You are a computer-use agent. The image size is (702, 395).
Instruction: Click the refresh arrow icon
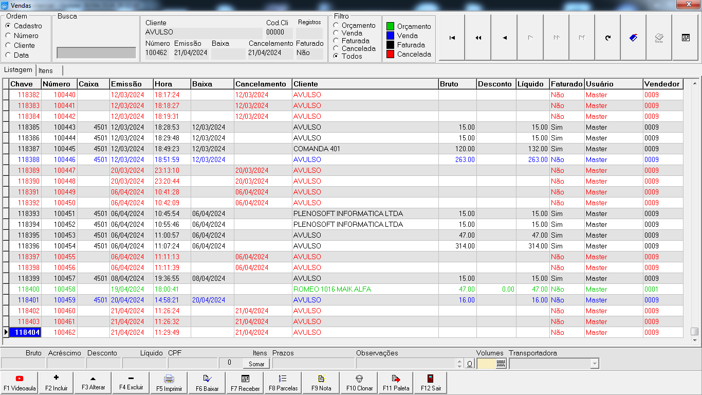(x=608, y=38)
